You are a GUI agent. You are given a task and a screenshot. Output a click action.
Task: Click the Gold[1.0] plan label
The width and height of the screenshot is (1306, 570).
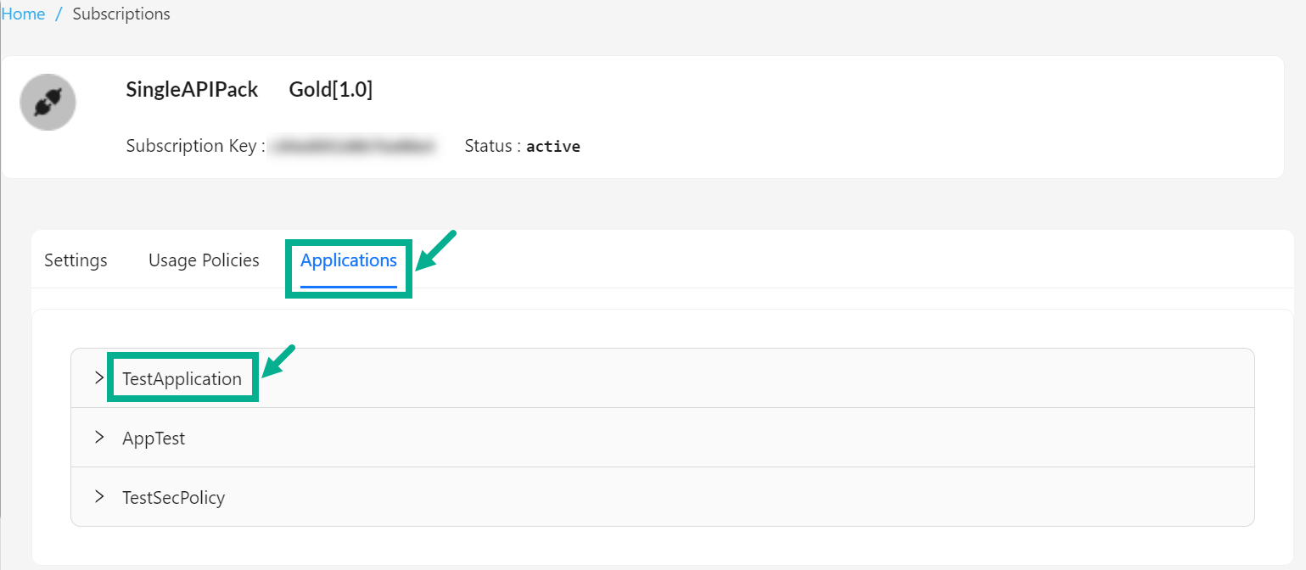coord(330,89)
